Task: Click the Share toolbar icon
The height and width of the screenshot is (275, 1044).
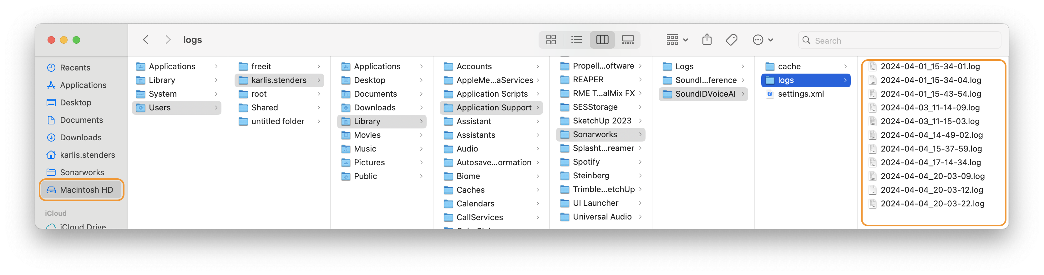Action: coord(707,40)
